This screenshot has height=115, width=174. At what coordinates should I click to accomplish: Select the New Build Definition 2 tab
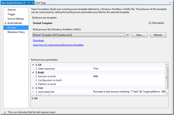(x=14, y=3)
